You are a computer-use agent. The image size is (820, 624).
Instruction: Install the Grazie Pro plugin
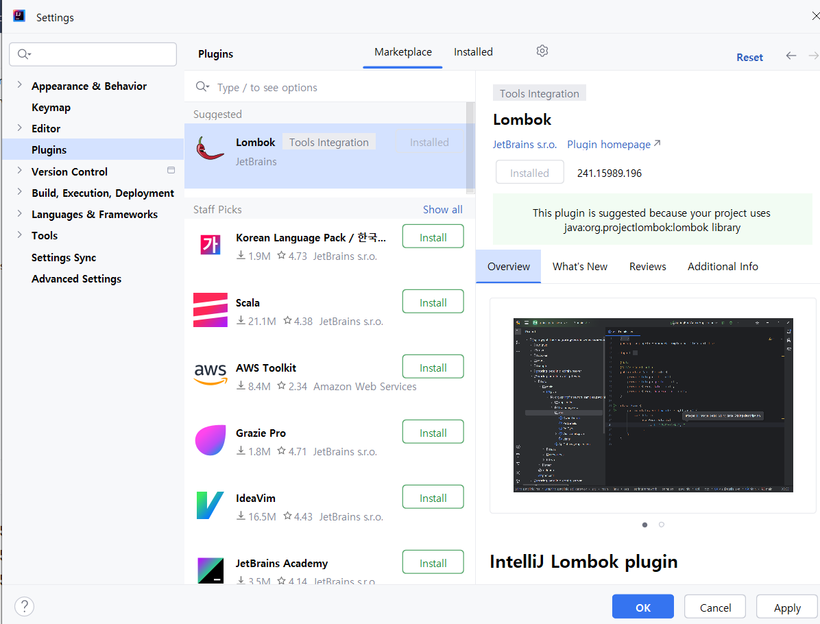[433, 433]
